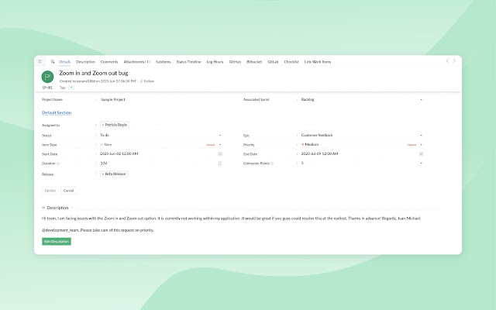Click the Follow icon next to creation info
The image size is (496, 310).
(141, 81)
